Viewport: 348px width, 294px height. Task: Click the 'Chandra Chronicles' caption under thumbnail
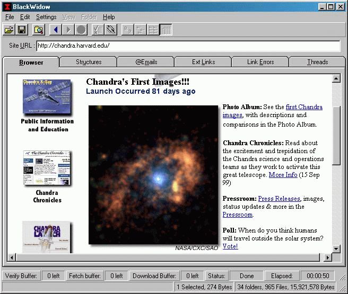[47, 197]
